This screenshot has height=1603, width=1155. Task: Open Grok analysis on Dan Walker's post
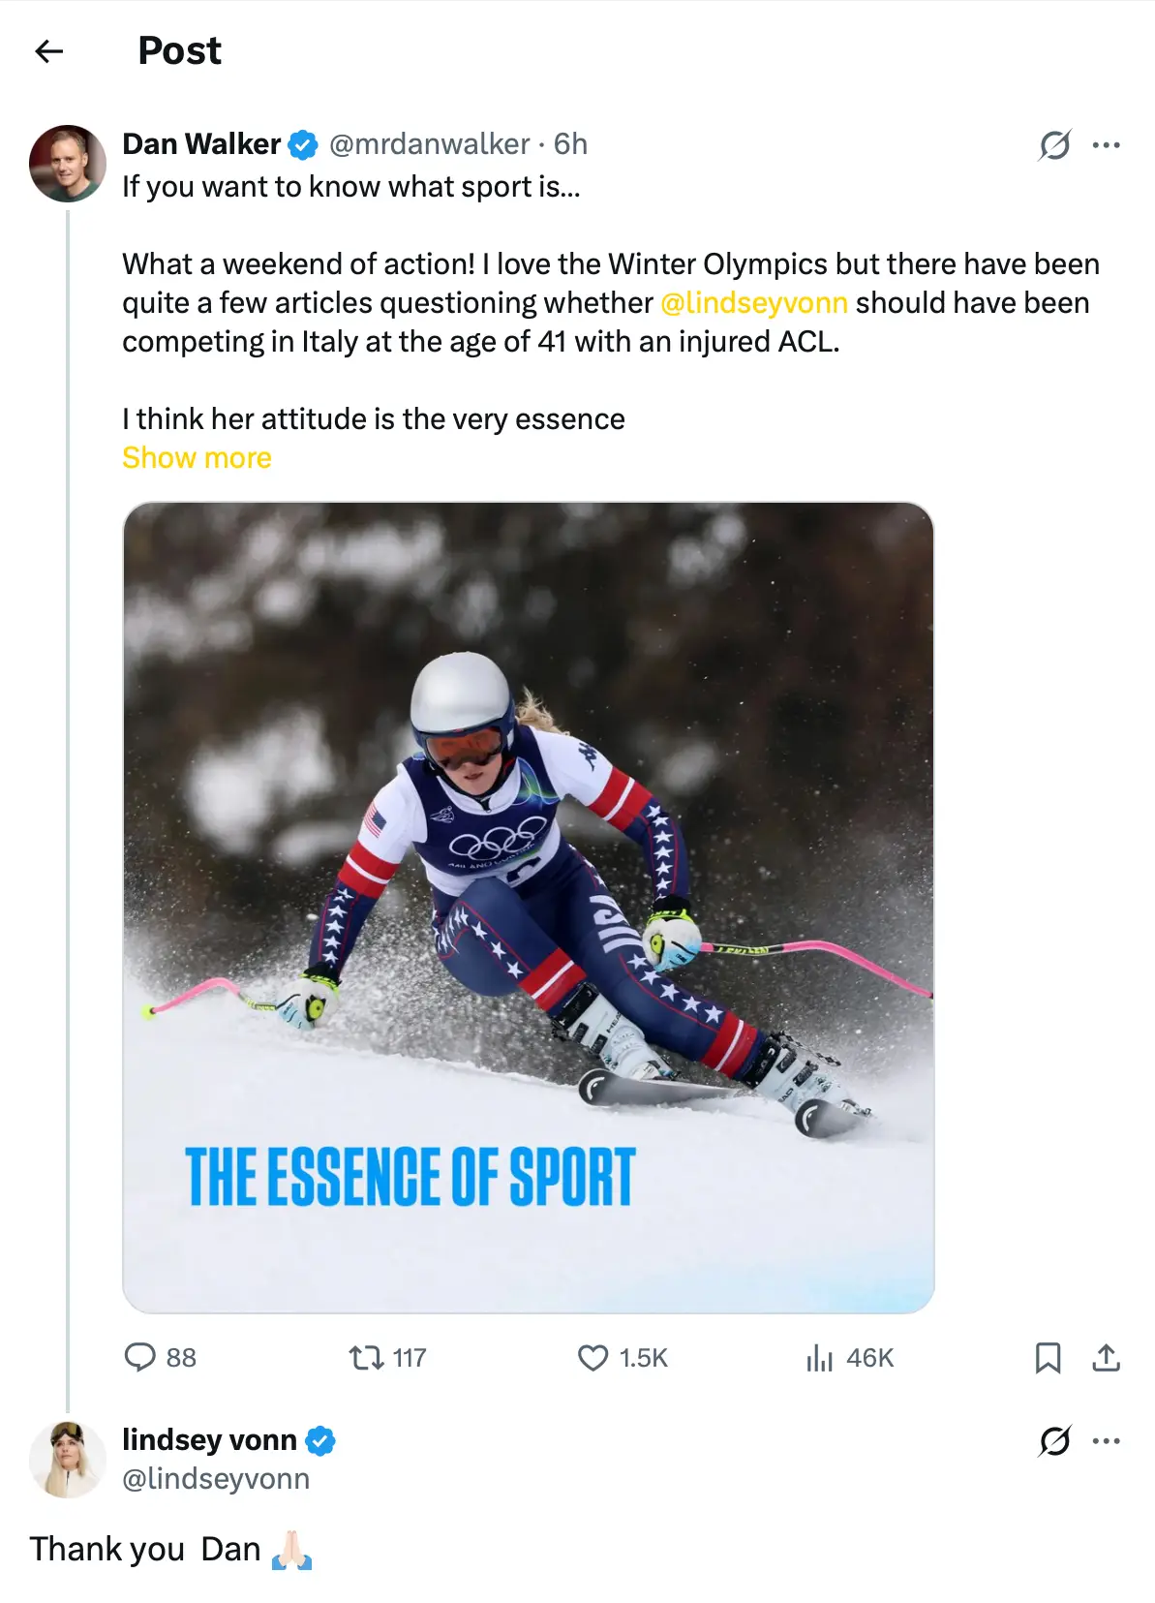[x=1054, y=145]
